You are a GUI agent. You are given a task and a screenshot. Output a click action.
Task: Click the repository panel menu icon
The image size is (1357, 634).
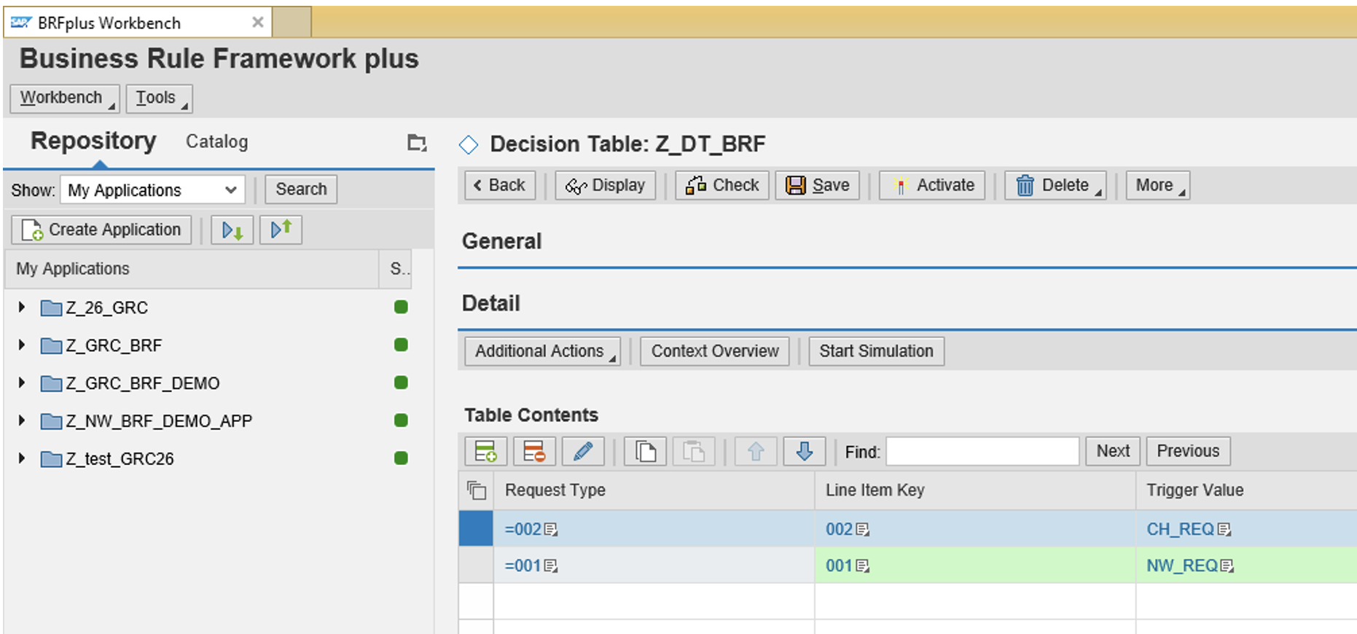(x=416, y=142)
